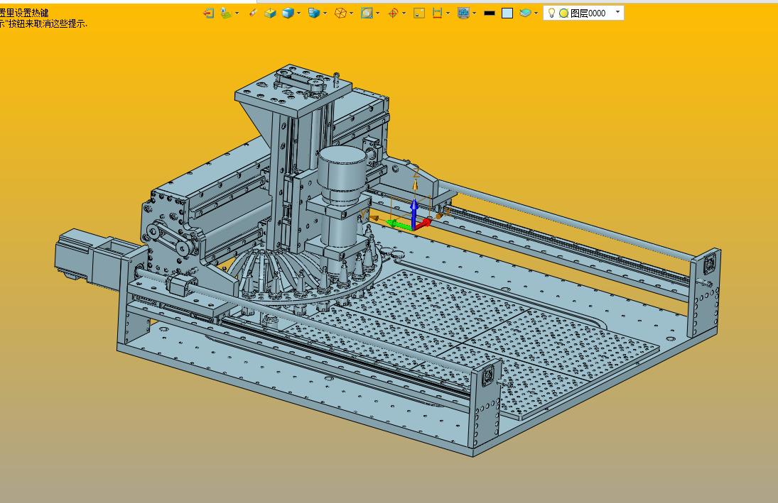The image size is (778, 503).
Task: Click the red dimension measure icon
Action: click(x=437, y=13)
